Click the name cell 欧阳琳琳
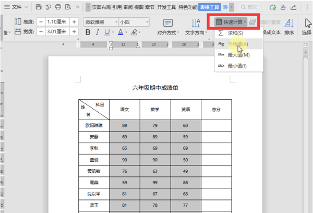This screenshot has height=213, width=313. (x=94, y=125)
